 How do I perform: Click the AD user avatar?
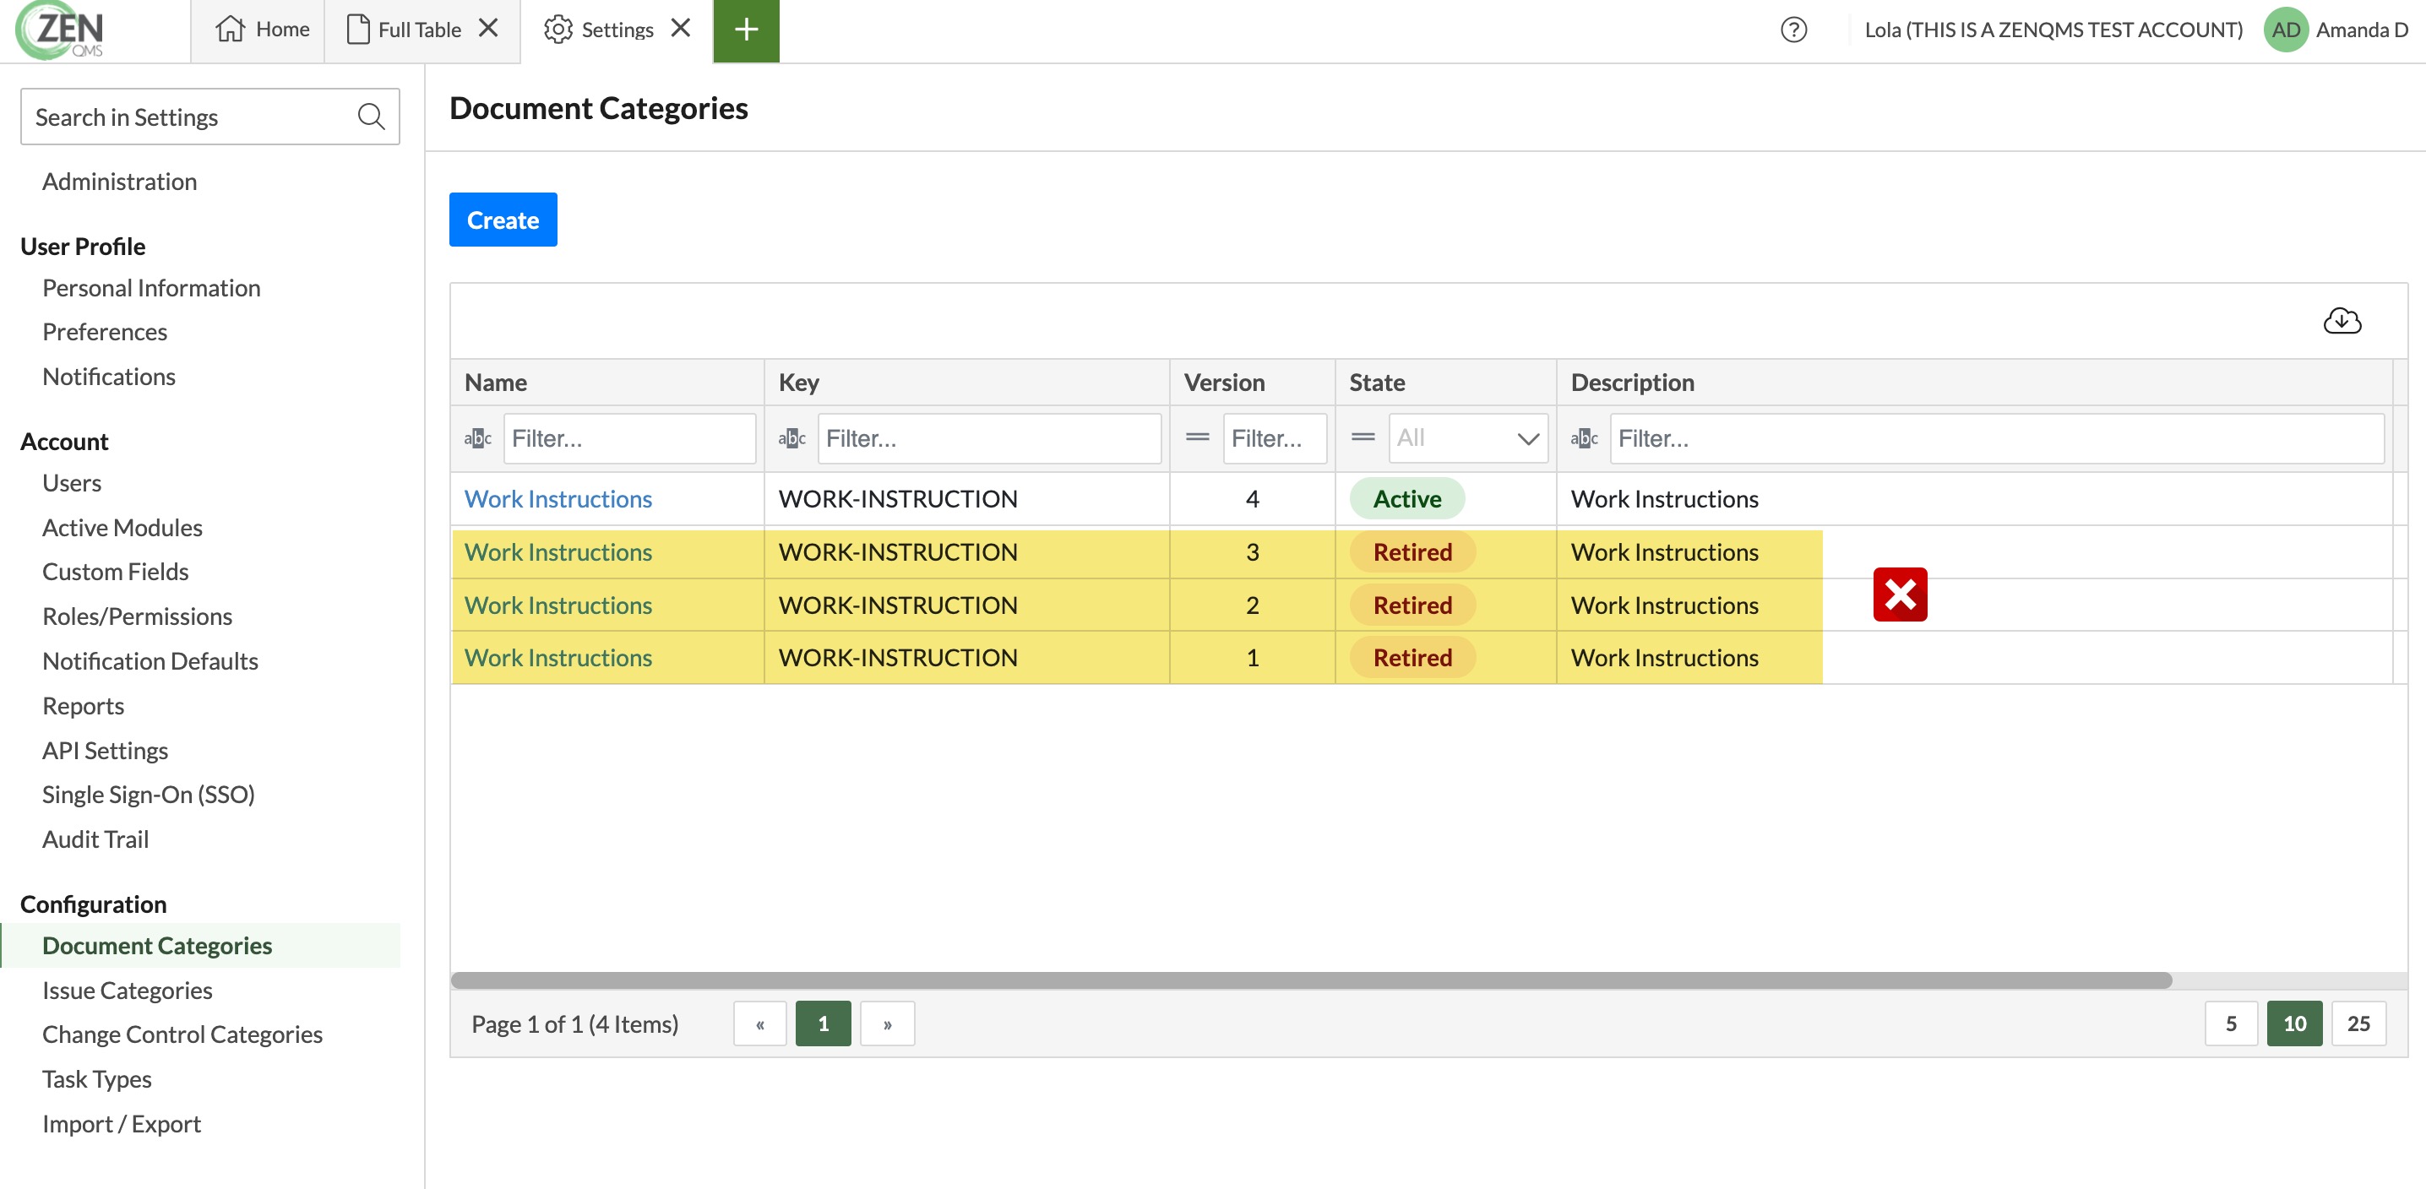(2285, 30)
